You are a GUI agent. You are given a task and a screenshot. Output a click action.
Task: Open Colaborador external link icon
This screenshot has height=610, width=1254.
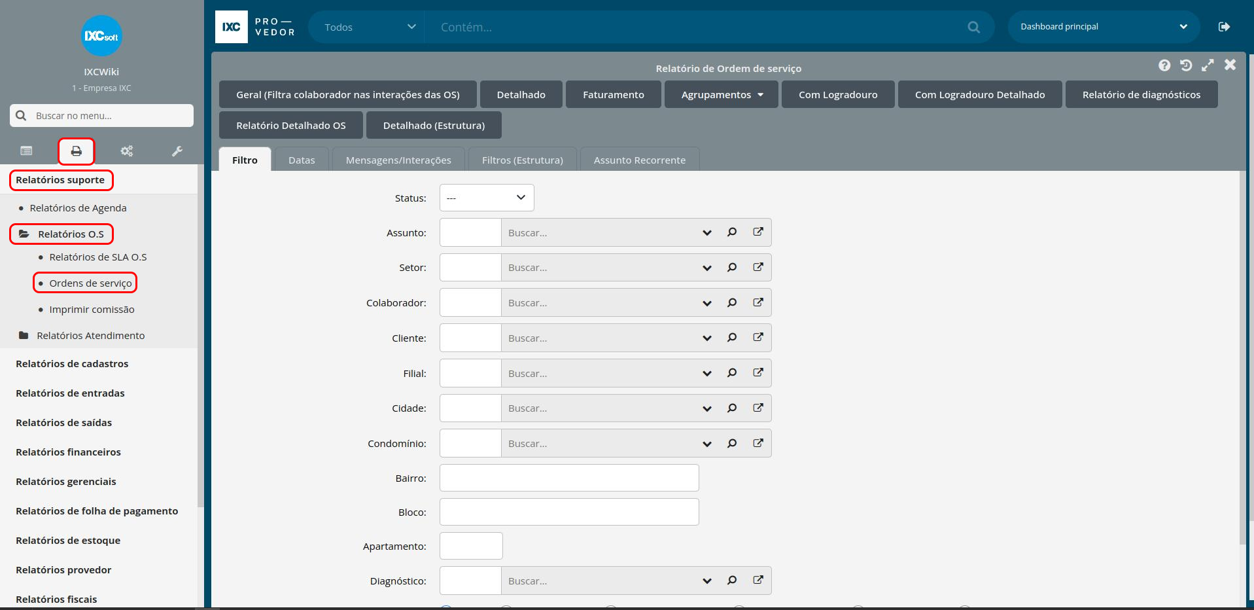click(x=758, y=302)
